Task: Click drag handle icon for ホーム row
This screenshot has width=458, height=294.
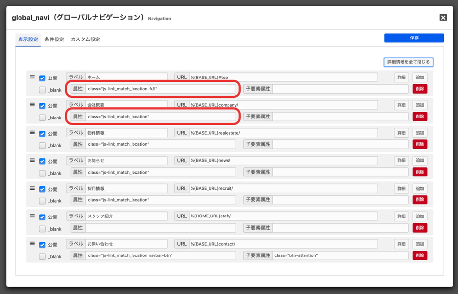Action: tap(32, 77)
